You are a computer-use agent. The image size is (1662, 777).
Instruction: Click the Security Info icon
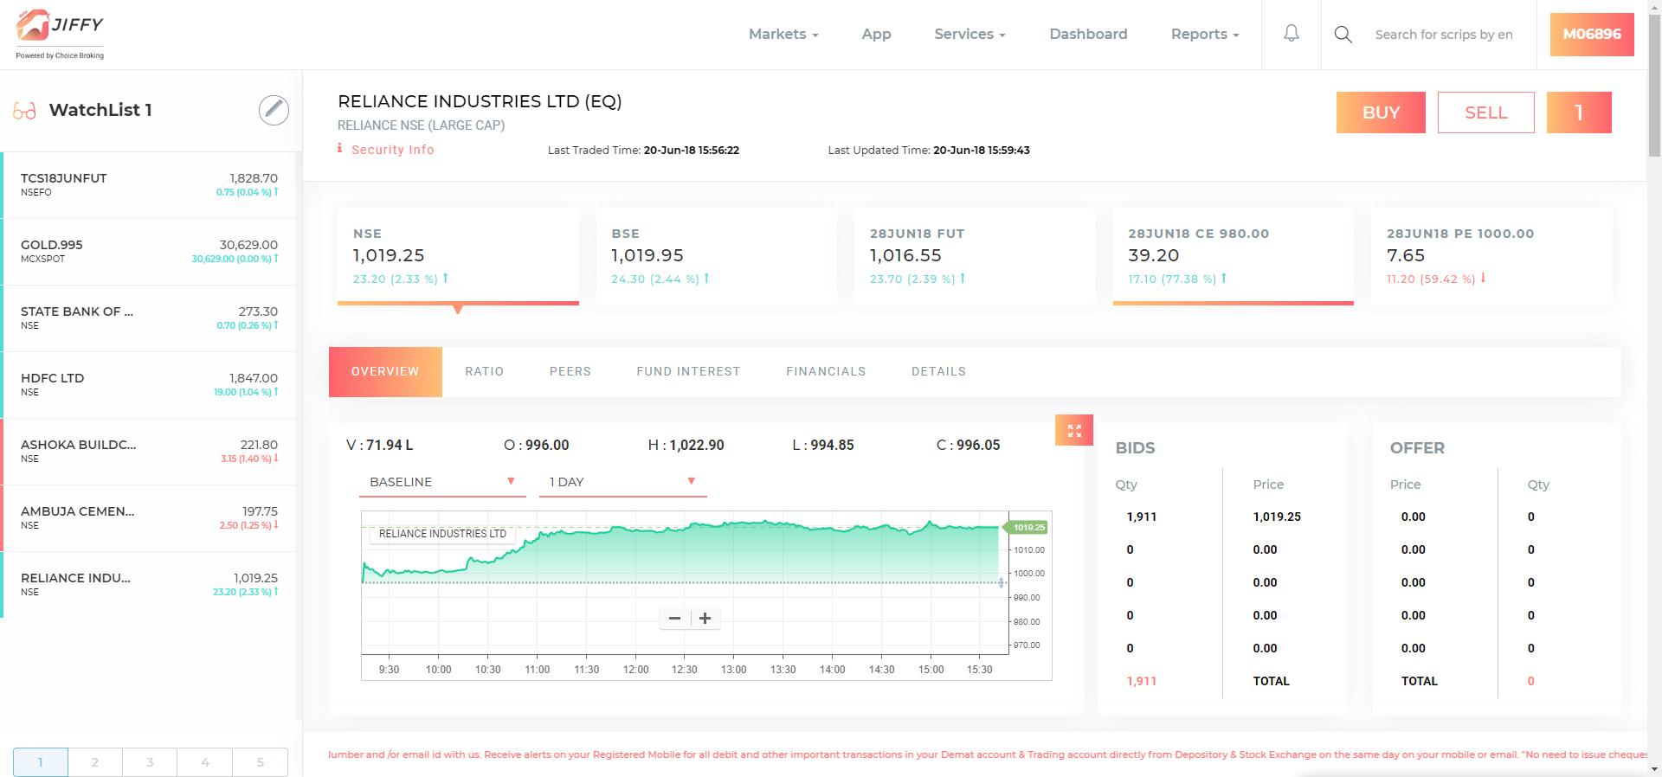click(339, 149)
